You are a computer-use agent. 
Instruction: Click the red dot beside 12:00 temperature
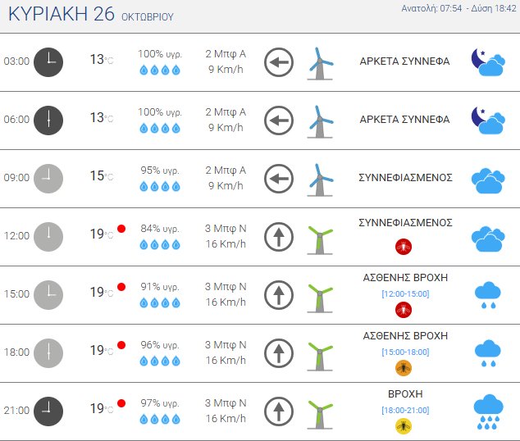tap(121, 229)
